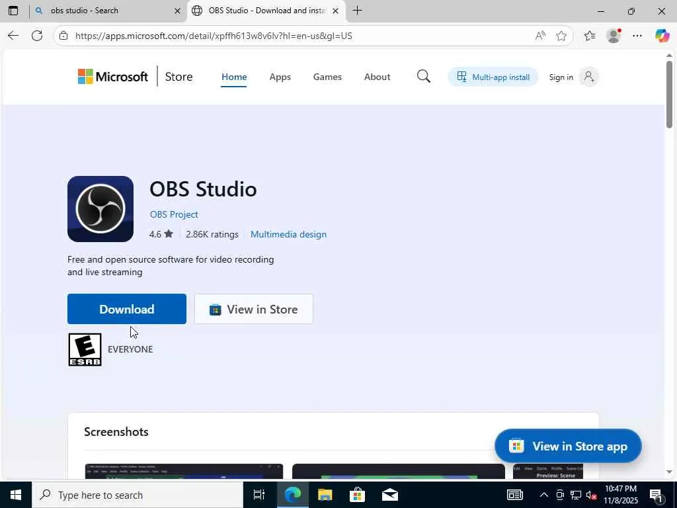Open the Read aloud icon in the address bar
The width and height of the screenshot is (677, 508).
tap(539, 36)
